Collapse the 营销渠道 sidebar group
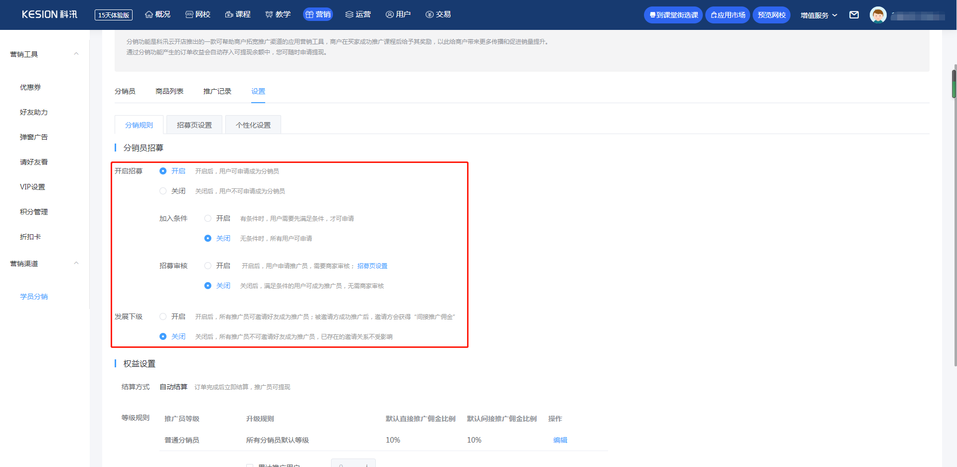Screen dimensions: 957x467 coord(76,263)
